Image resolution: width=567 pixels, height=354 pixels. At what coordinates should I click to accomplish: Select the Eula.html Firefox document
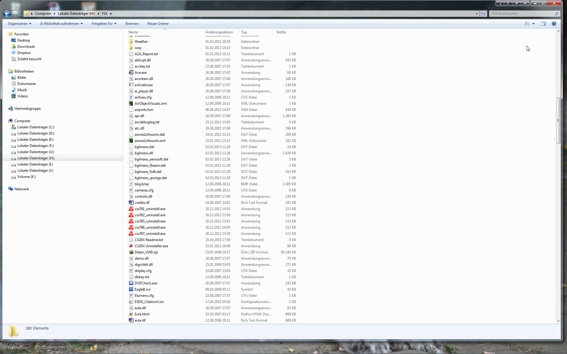point(142,314)
